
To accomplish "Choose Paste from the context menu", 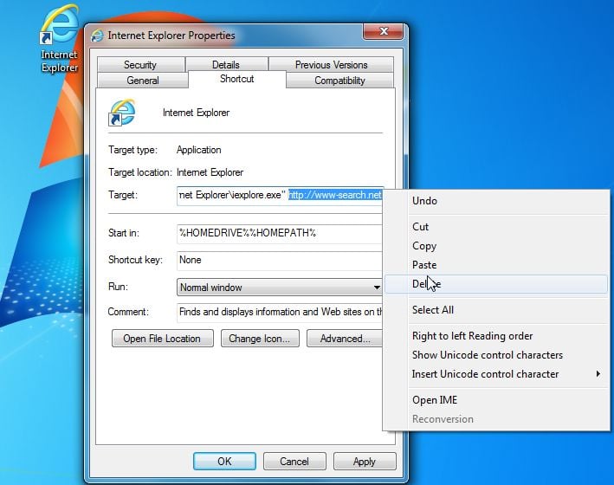I will [496, 265].
